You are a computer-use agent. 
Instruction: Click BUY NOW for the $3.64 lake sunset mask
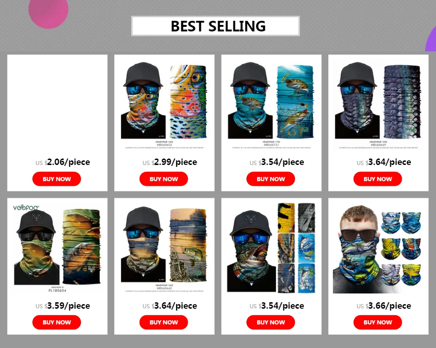(164, 322)
